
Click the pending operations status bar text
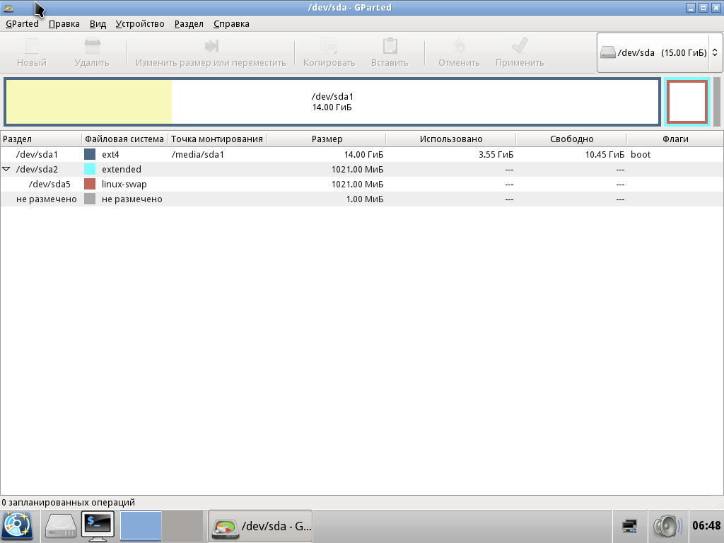69,503
